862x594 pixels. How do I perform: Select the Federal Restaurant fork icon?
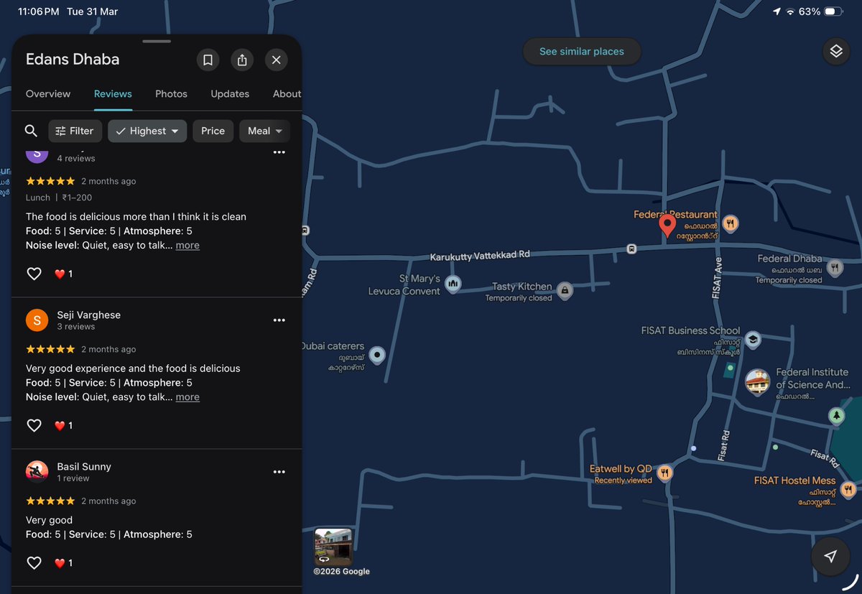[730, 223]
